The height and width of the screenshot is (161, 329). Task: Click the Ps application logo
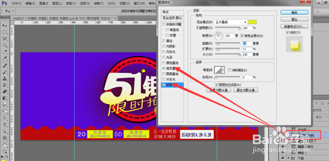tap(4, 3)
